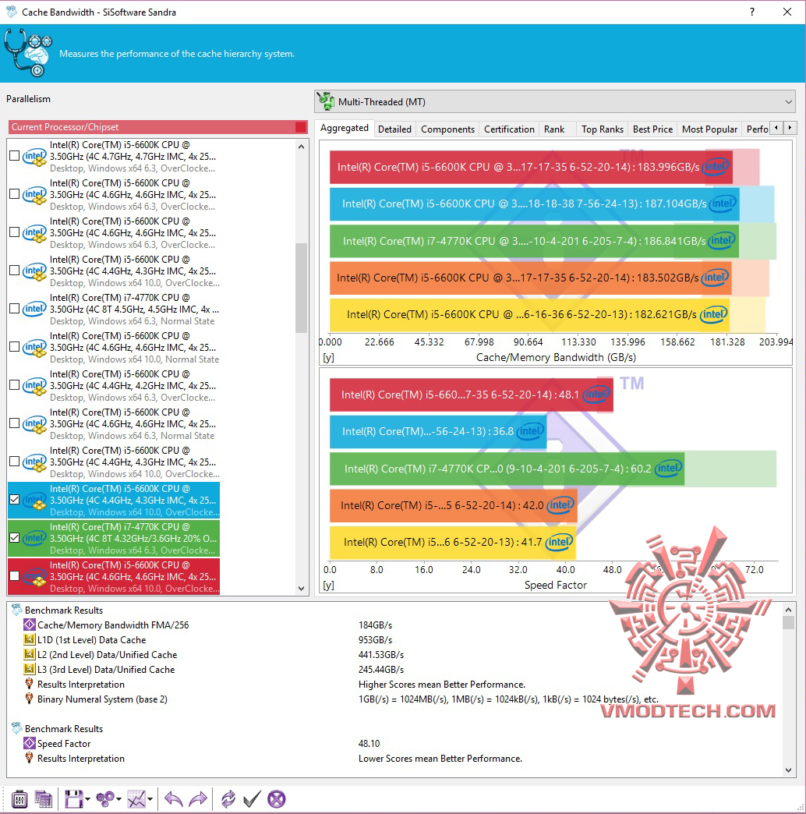Click the purple cancel X icon
The width and height of the screenshot is (806, 814).
[277, 799]
